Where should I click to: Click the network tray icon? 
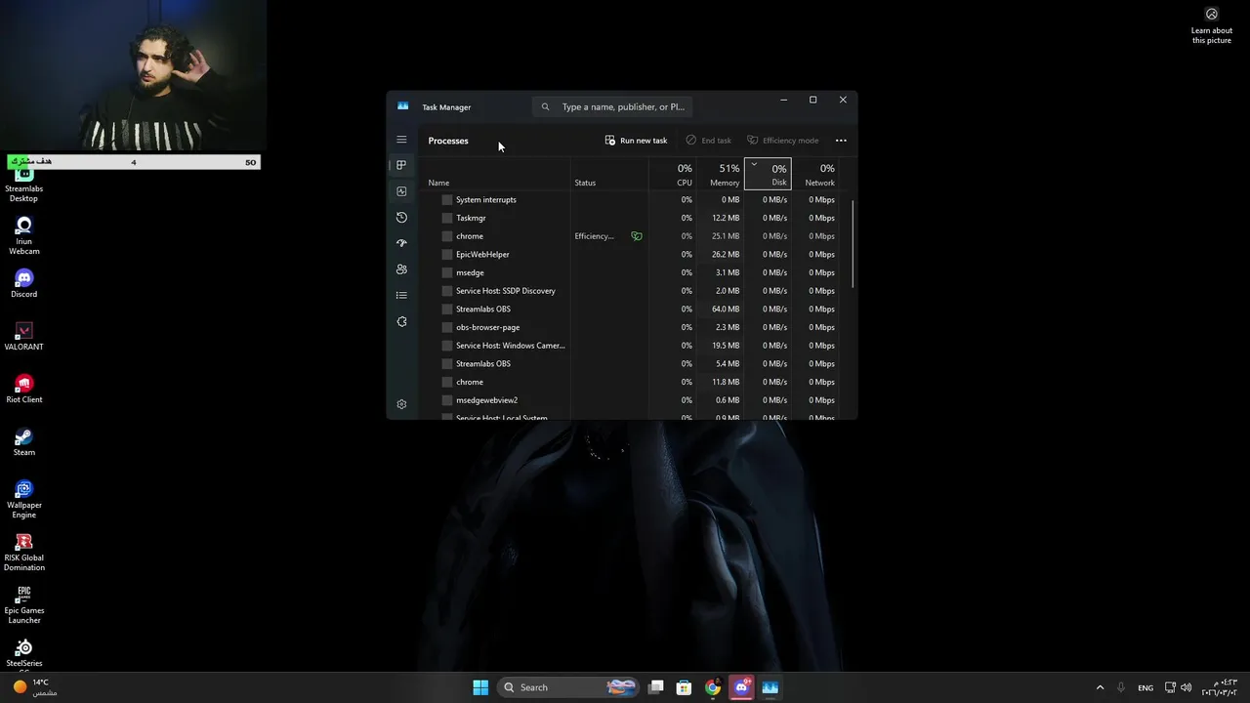[x=1170, y=687]
